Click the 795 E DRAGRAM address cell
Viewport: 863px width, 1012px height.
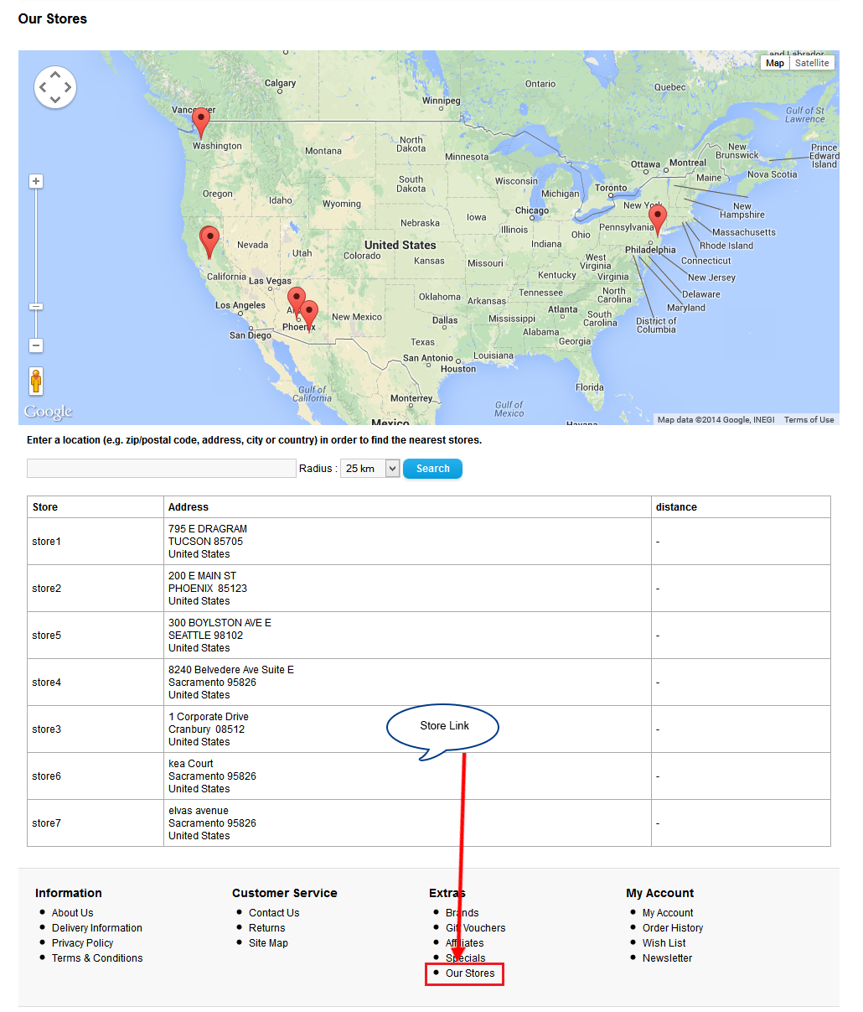tap(407, 542)
